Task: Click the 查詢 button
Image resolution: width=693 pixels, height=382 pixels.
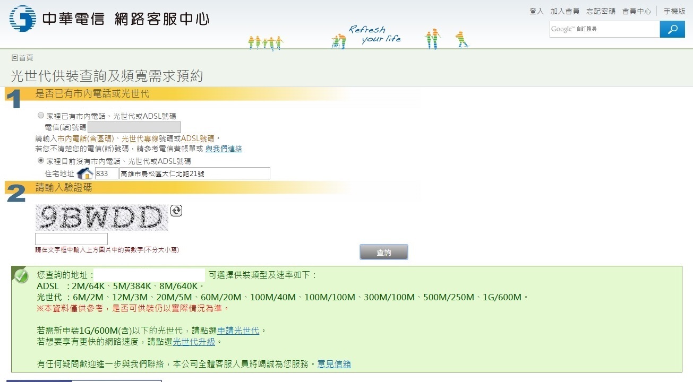Action: click(383, 252)
